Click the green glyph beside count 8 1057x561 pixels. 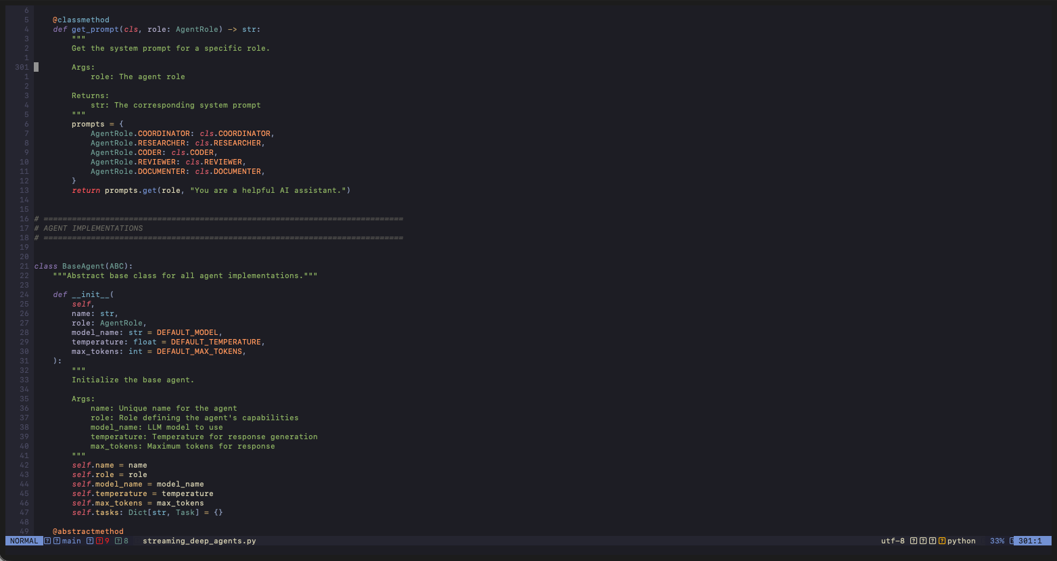pos(118,541)
